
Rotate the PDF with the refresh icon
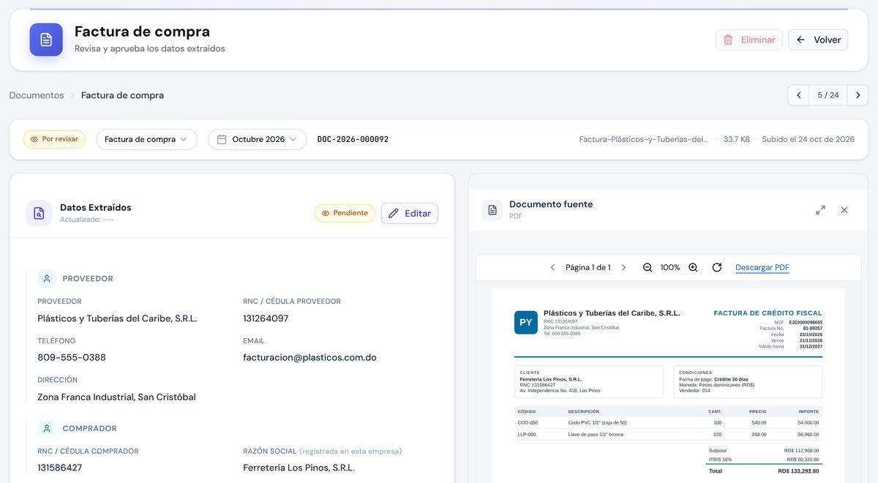pos(717,268)
